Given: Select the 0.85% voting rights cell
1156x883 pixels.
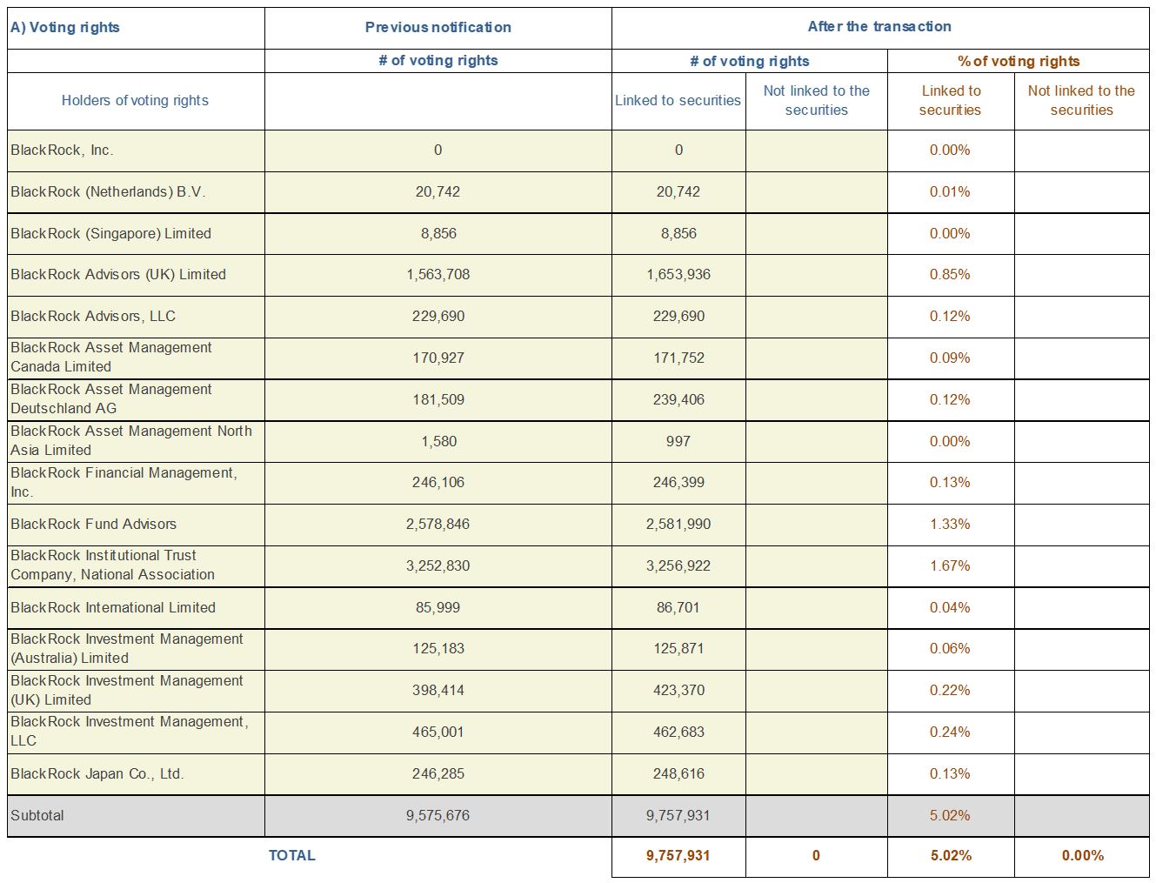Looking at the screenshot, I should tap(950, 275).
